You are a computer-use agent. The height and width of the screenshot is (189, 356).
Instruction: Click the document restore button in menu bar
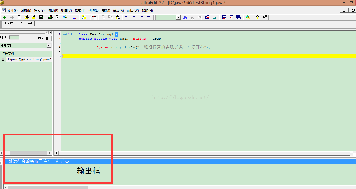(x=352, y=10)
